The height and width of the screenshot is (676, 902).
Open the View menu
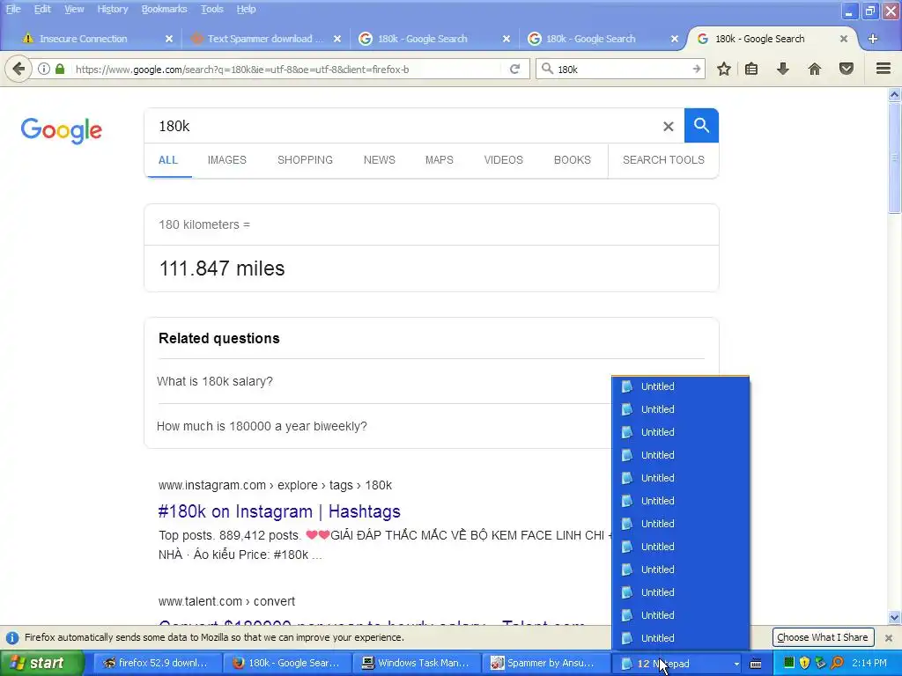pos(74,9)
